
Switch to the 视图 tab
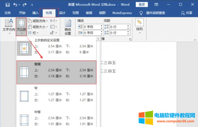102,13
